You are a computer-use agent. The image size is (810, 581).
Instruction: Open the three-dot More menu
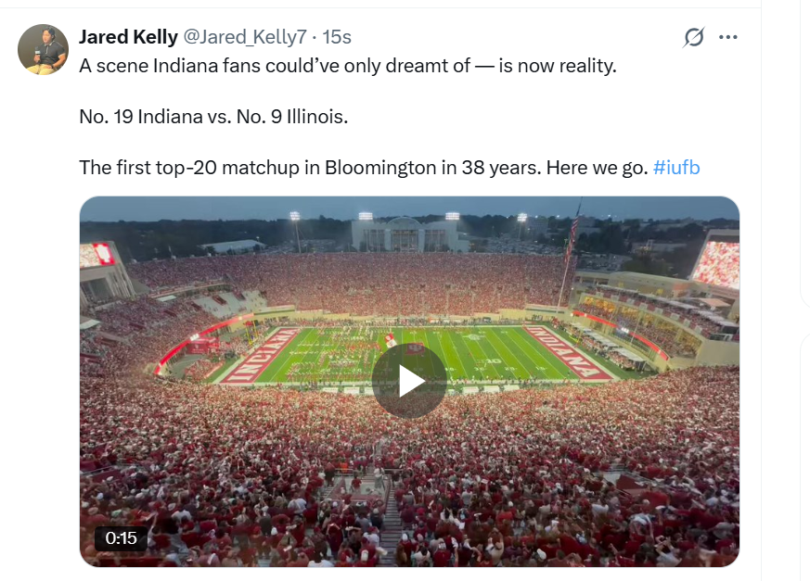pos(728,37)
